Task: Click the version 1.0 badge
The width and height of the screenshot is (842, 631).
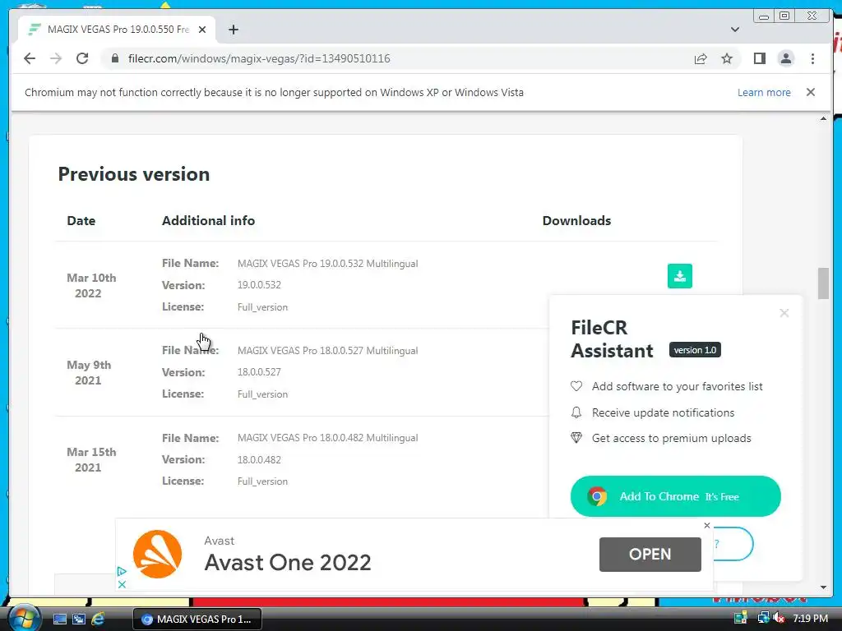Action: [695, 350]
